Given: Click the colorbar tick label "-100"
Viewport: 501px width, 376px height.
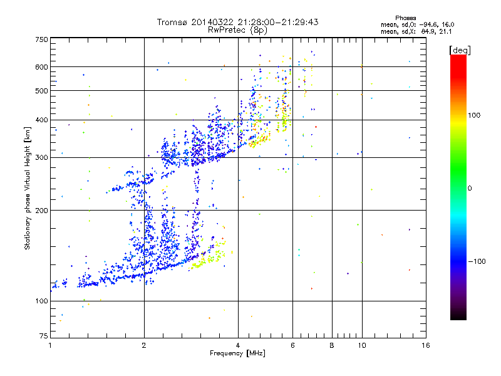Looking at the screenshot, I should 477,261.
